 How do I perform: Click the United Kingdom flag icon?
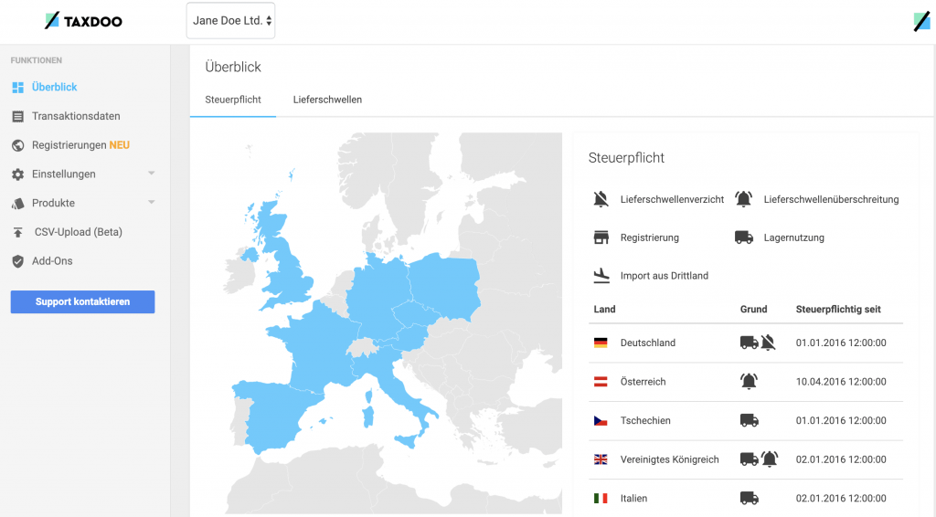pos(601,459)
